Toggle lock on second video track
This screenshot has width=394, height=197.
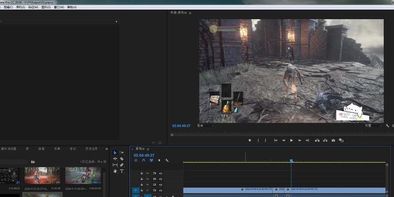click(x=142, y=179)
